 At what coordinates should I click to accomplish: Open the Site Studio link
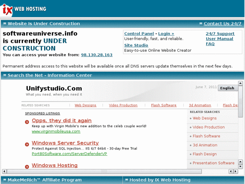[136, 45]
